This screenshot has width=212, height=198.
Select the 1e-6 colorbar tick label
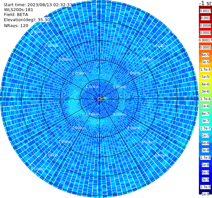tap(205, 106)
